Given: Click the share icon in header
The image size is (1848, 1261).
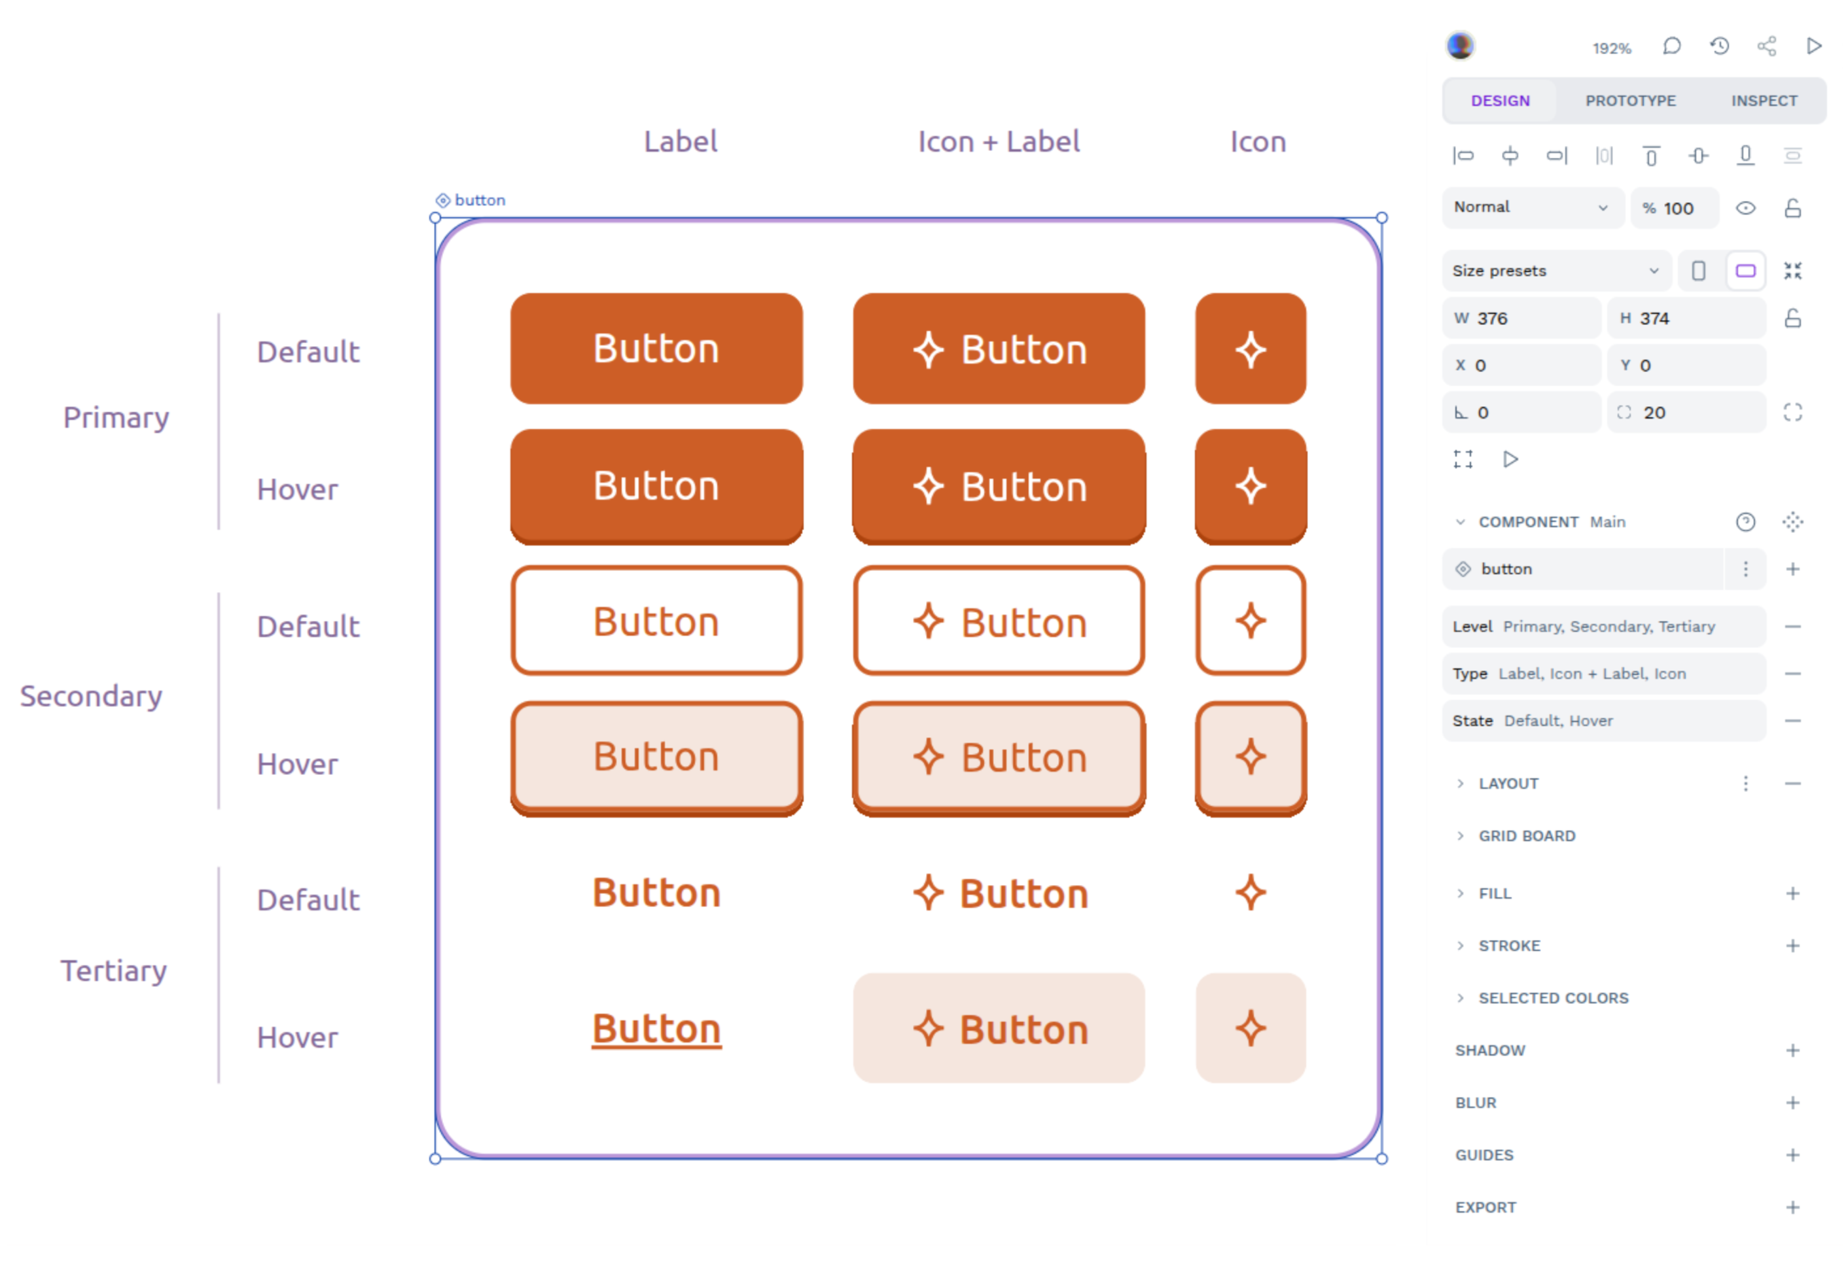Looking at the screenshot, I should pos(1766,46).
